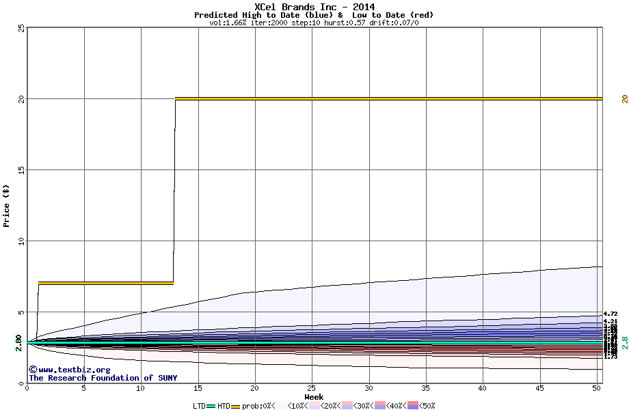The image size is (629, 410).
Task: Click the '4.21' end value label
Action: (611, 321)
